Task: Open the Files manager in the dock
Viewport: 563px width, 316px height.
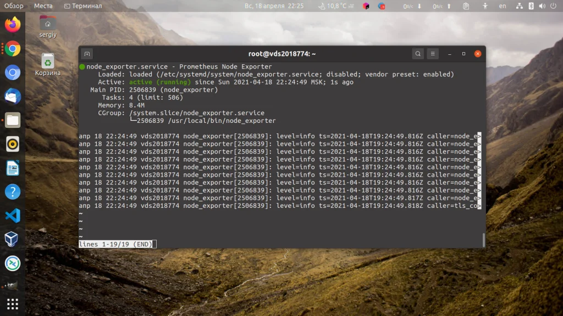Action: click(13, 120)
